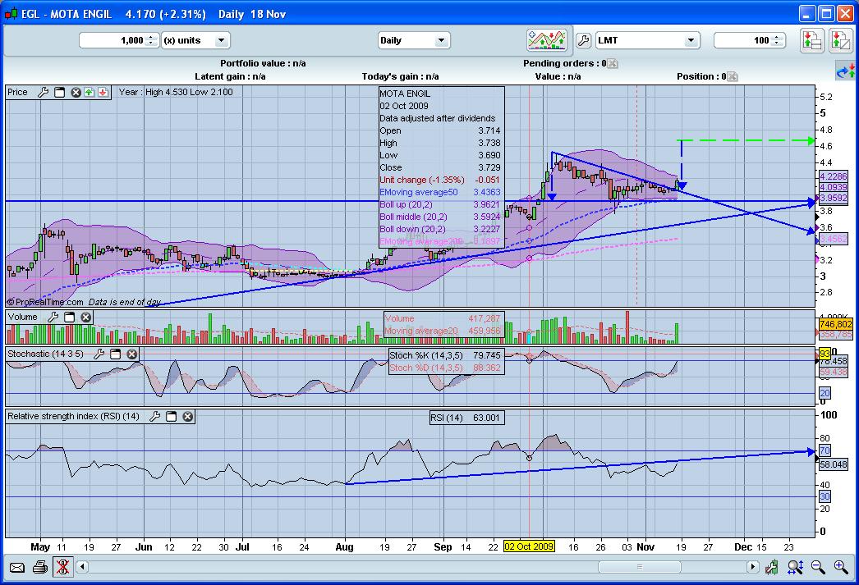The width and height of the screenshot is (859, 585).
Task: Click the Portfolio value : n/a label
Action: coord(263,63)
